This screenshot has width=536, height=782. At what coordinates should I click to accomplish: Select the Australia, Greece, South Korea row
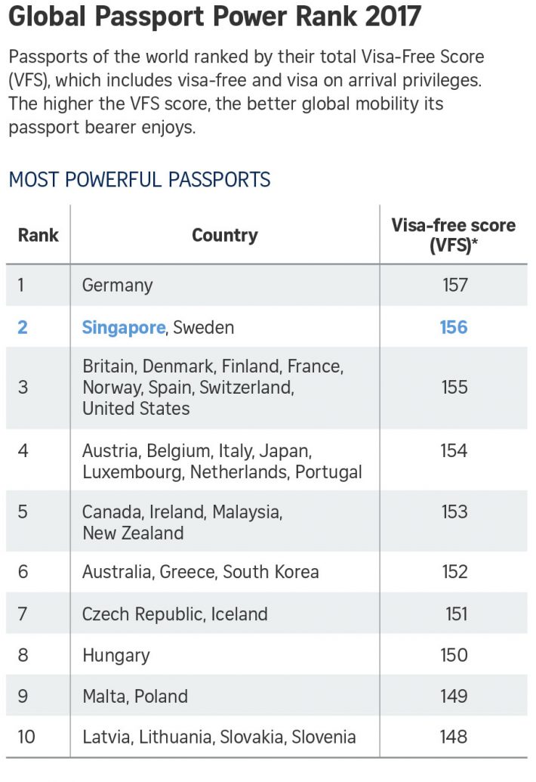click(x=200, y=572)
